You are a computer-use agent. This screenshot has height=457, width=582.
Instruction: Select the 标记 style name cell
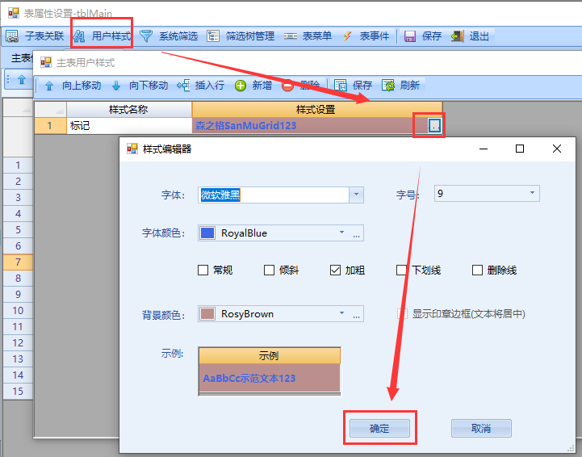[129, 125]
